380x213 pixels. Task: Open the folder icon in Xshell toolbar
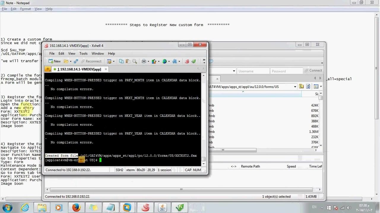pos(66,61)
